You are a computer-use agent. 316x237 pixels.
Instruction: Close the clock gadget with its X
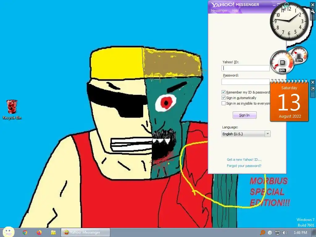[313, 5]
